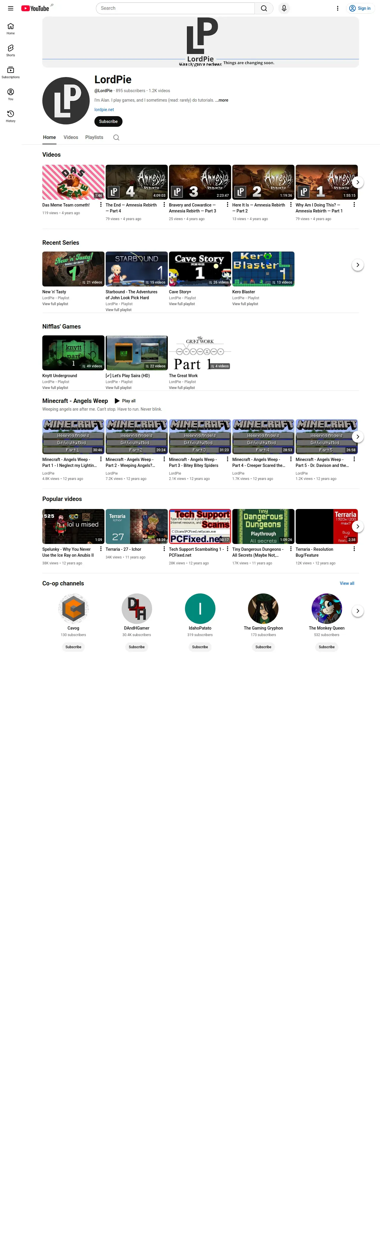Show next Recent Series playlists
The width and height of the screenshot is (380, 1255).
[x=358, y=265]
